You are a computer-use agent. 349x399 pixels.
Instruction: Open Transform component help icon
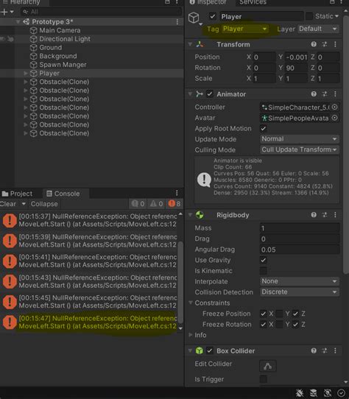[314, 44]
